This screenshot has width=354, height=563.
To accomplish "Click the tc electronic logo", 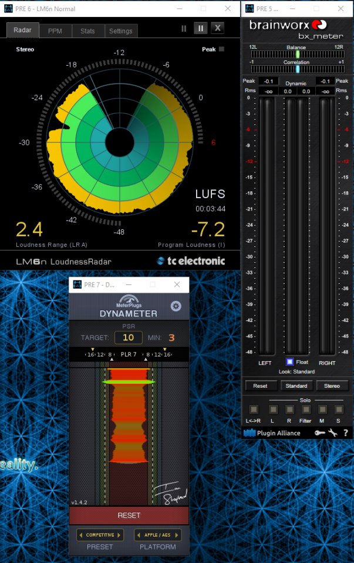I will 191,261.
